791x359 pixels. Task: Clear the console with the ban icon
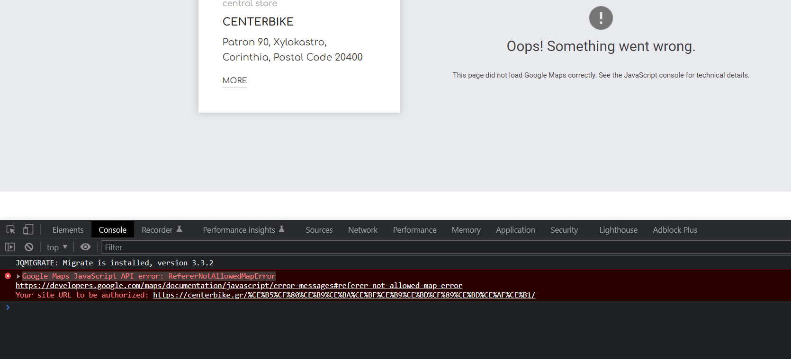click(29, 247)
